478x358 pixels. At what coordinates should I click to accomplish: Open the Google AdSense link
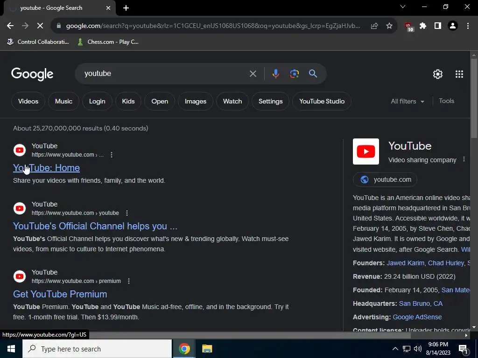[417, 317]
